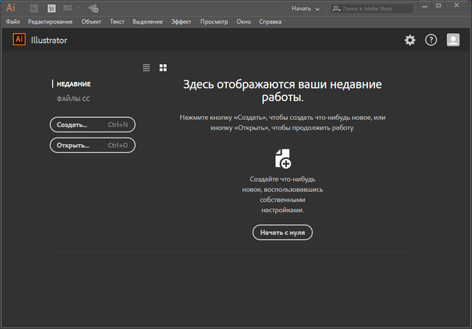Screen dimensions: 472x329
Task: Open settings with the gear icon
Action: coord(410,40)
